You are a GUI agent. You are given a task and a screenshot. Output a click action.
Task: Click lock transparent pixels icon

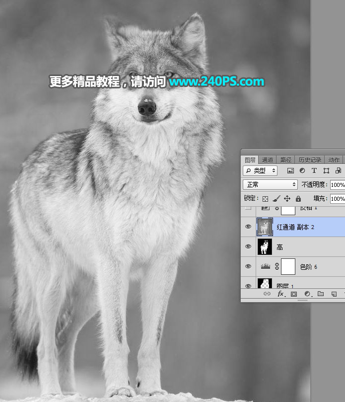tap(266, 198)
